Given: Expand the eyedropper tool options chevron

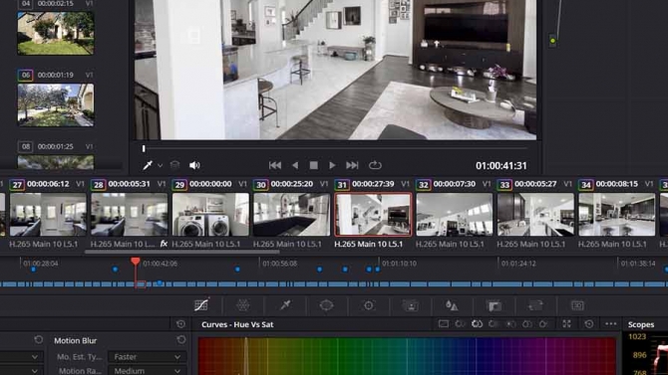Looking at the screenshot, I should coord(161,165).
